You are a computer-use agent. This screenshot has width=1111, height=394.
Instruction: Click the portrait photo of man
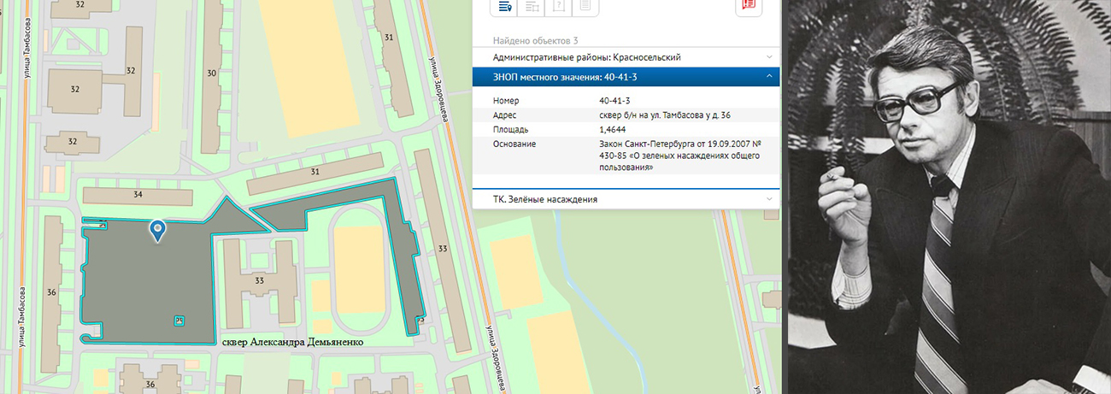(949, 197)
